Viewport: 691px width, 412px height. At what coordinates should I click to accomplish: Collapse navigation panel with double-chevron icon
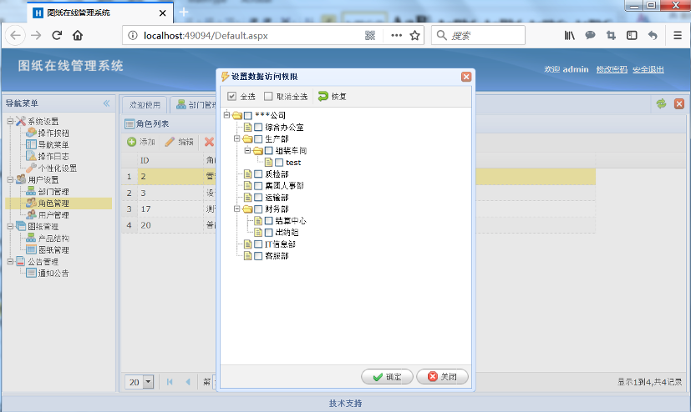tap(106, 103)
